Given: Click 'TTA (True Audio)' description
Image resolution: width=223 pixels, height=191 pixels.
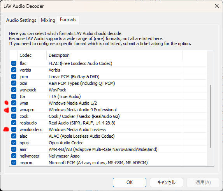Looking at the screenshot, I should 65,96.
